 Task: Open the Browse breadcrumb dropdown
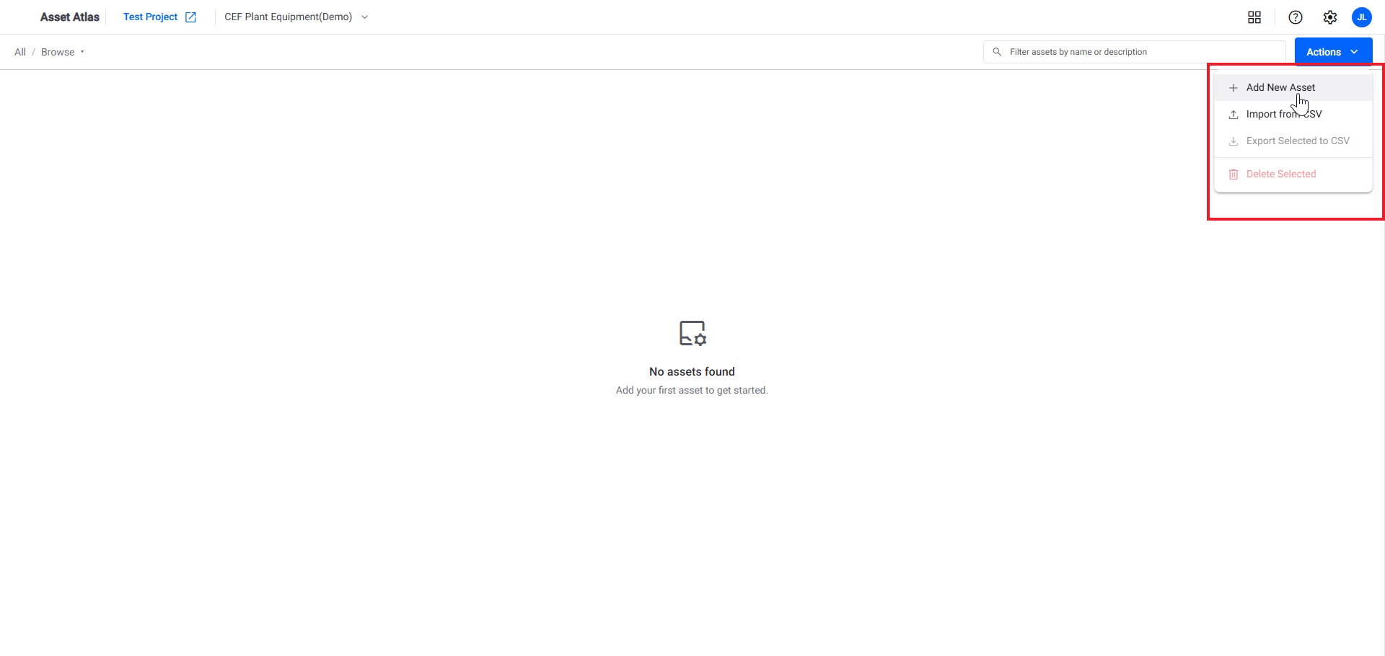[63, 52]
